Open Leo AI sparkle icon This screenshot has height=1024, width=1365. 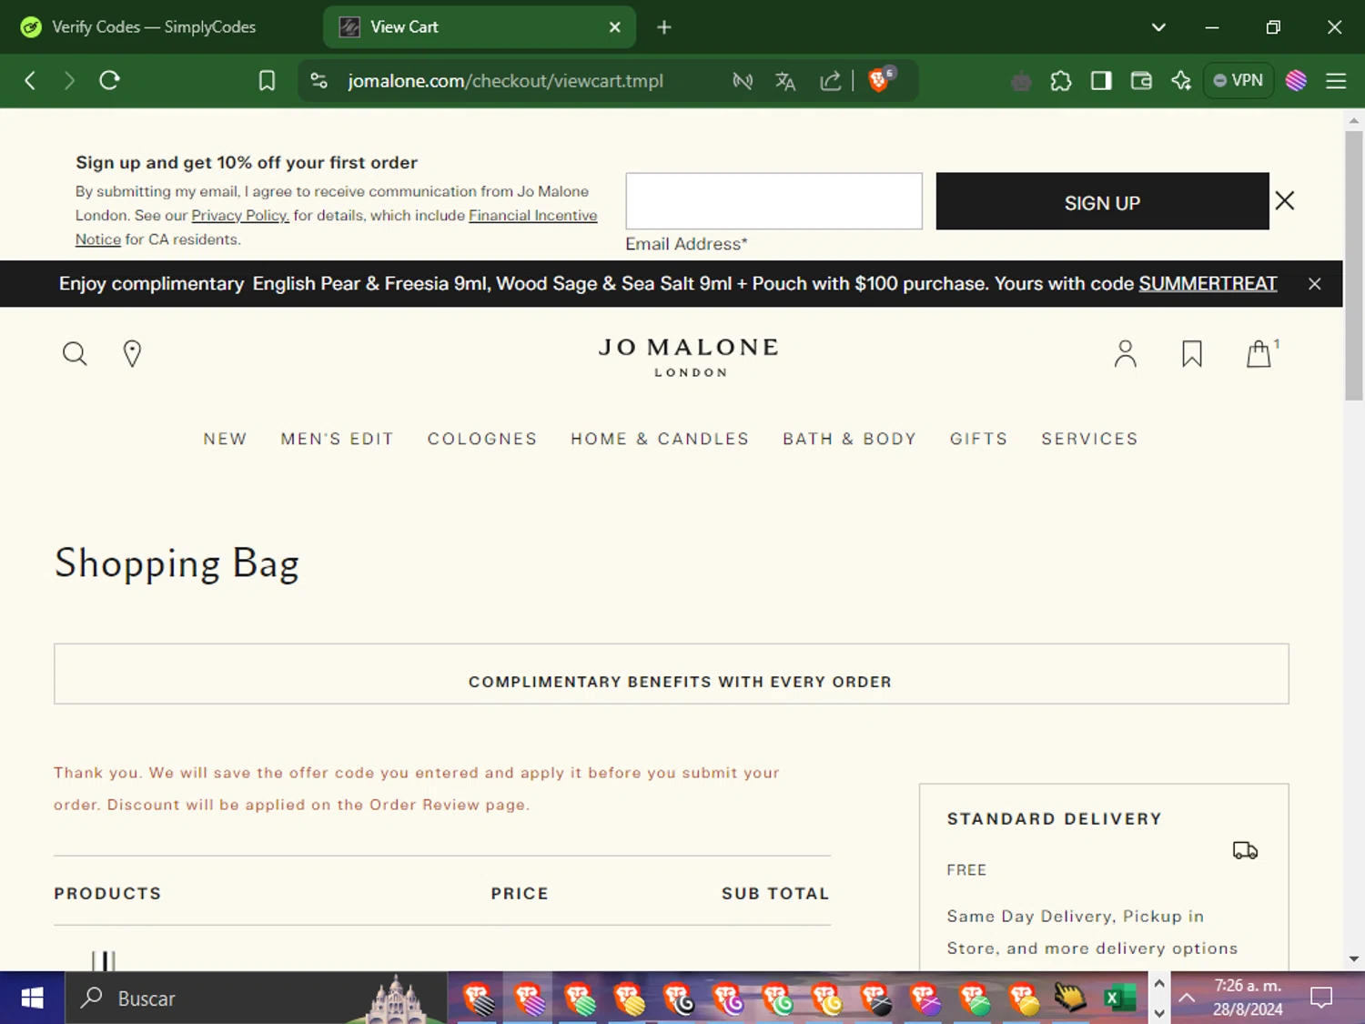tap(1181, 81)
